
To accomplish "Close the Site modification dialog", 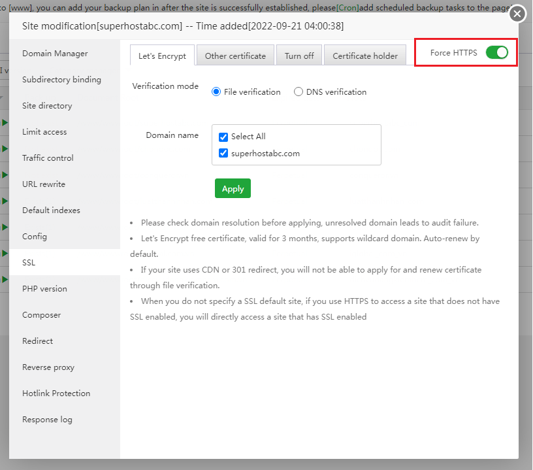I will coord(517,14).
